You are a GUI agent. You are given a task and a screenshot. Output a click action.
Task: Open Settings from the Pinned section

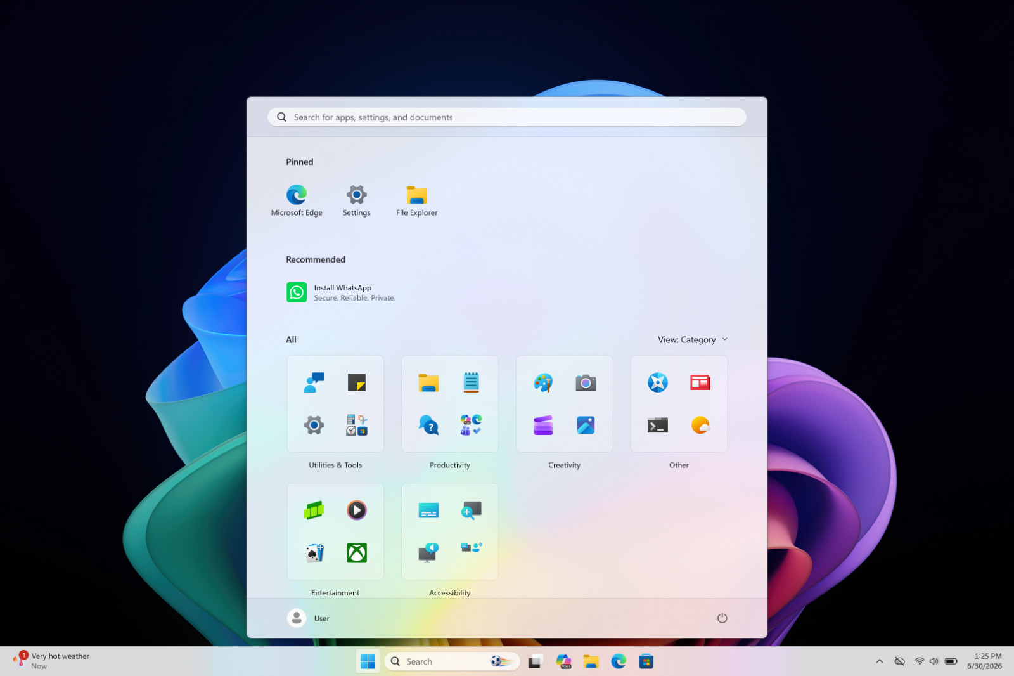pyautogui.click(x=356, y=200)
